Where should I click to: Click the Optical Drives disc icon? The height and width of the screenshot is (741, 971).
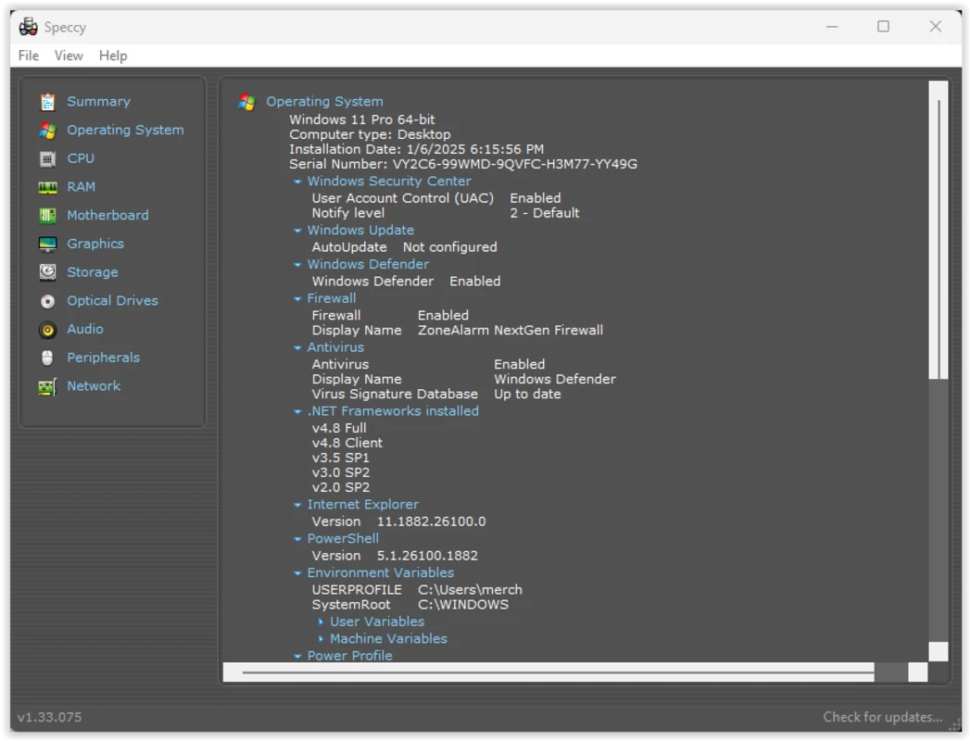(48, 300)
